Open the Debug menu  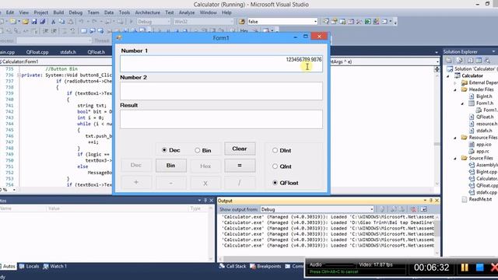(75, 12)
